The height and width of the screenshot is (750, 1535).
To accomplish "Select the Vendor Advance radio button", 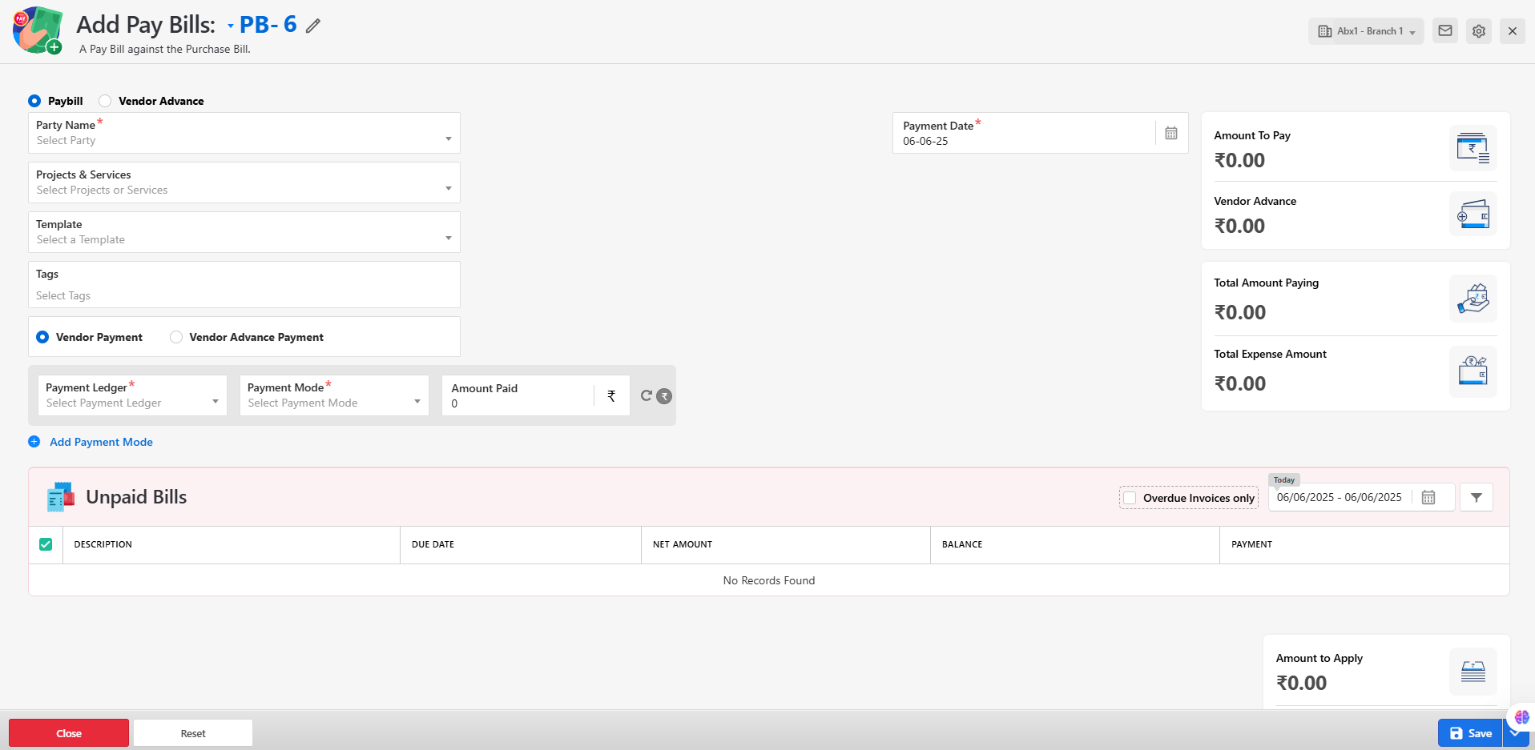I will [105, 101].
